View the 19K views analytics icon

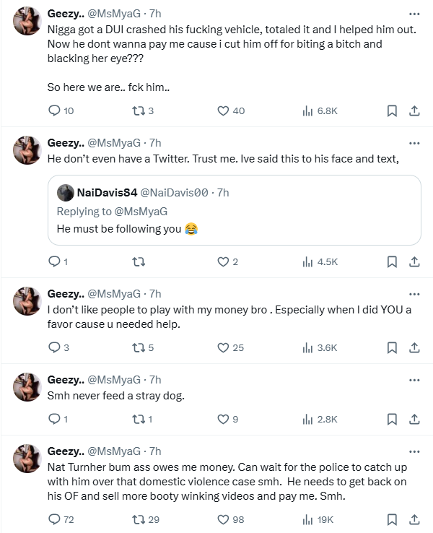click(307, 519)
